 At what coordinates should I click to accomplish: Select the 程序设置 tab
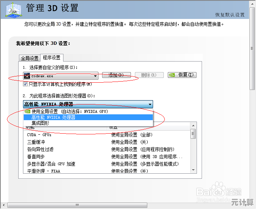51,58
